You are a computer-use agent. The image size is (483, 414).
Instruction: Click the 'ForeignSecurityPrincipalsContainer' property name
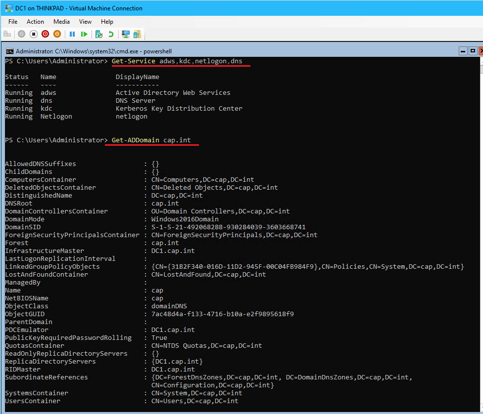(x=72, y=235)
